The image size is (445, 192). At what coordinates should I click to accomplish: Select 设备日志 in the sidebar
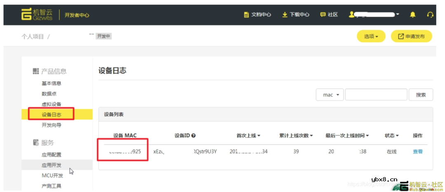[x=52, y=115]
